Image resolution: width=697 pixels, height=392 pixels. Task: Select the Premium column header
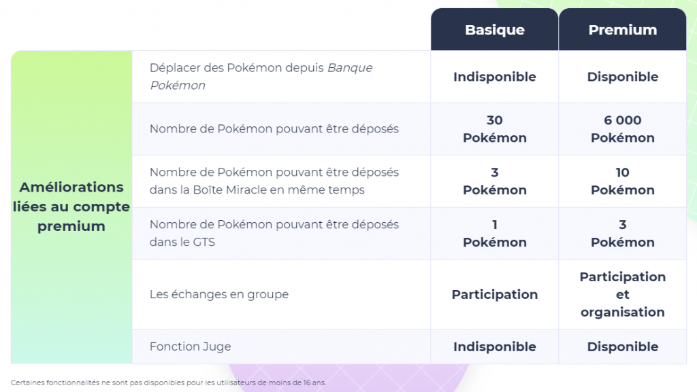622,29
